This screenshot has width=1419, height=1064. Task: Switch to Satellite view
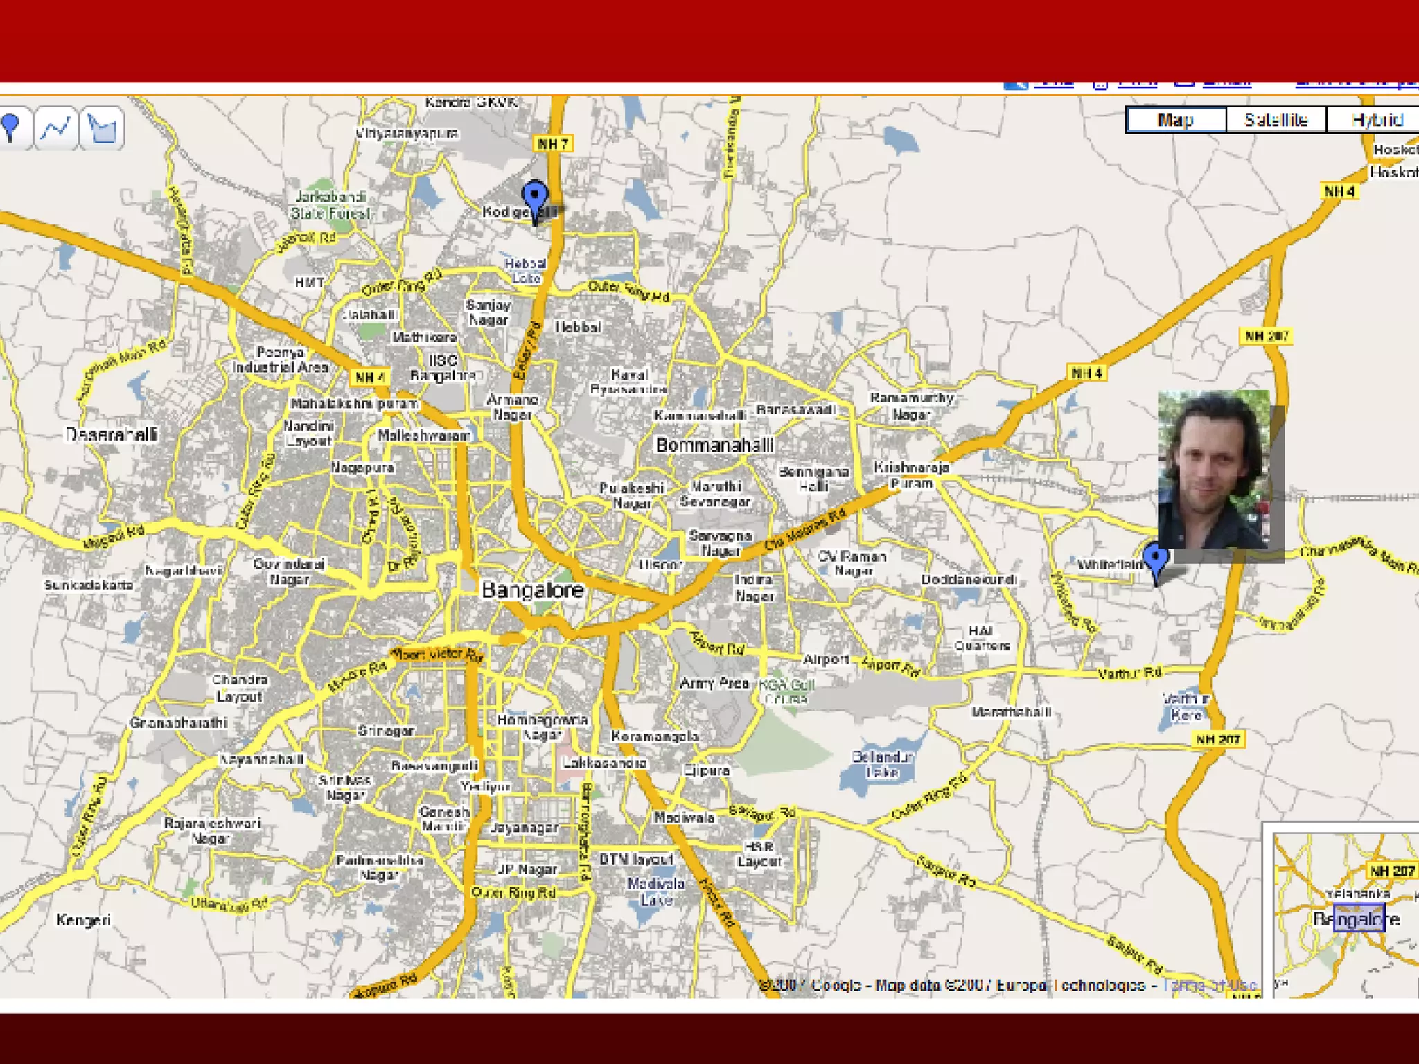coord(1276,120)
